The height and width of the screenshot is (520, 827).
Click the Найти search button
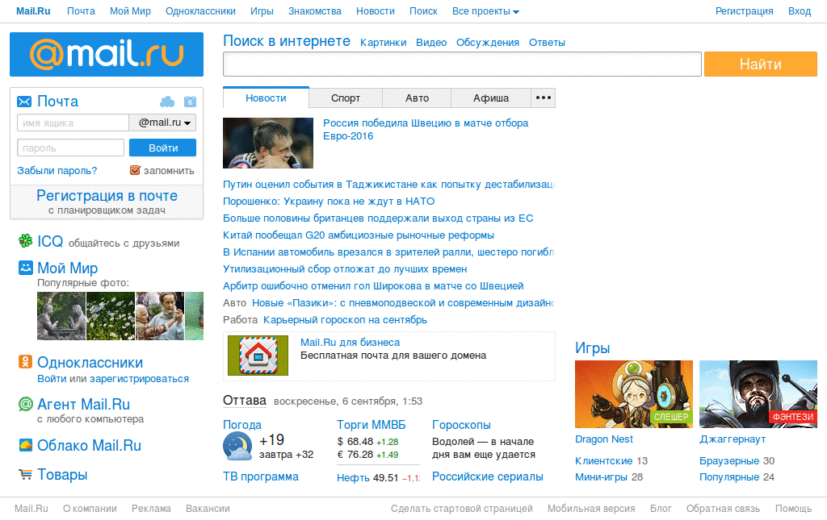[761, 64]
